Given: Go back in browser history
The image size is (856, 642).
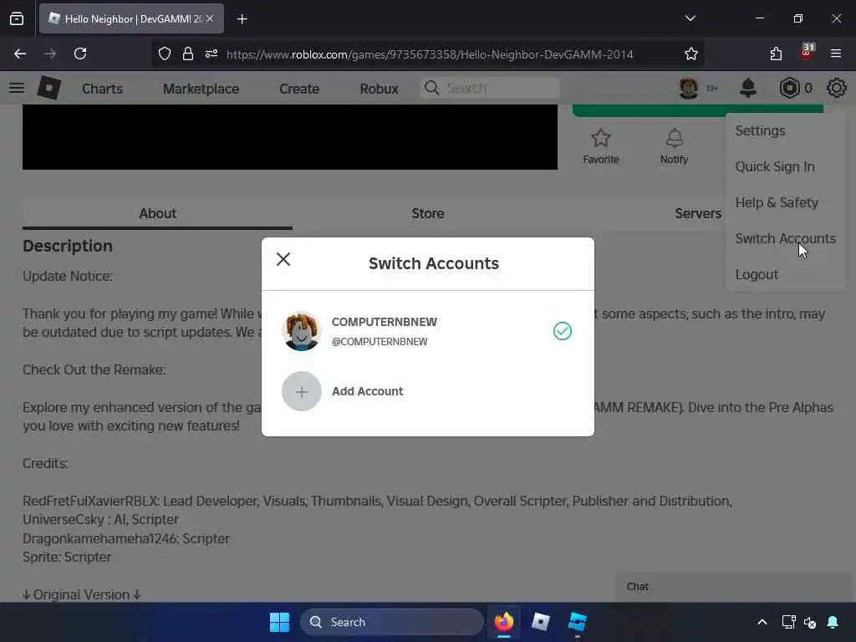Looking at the screenshot, I should point(20,53).
